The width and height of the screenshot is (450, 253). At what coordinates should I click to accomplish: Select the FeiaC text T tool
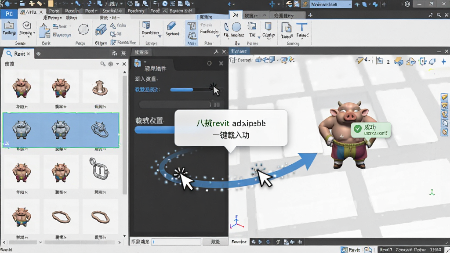[x=302, y=30]
